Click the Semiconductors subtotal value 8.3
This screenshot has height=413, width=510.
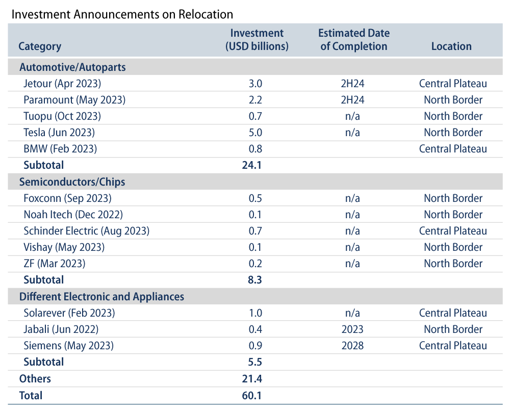(254, 280)
